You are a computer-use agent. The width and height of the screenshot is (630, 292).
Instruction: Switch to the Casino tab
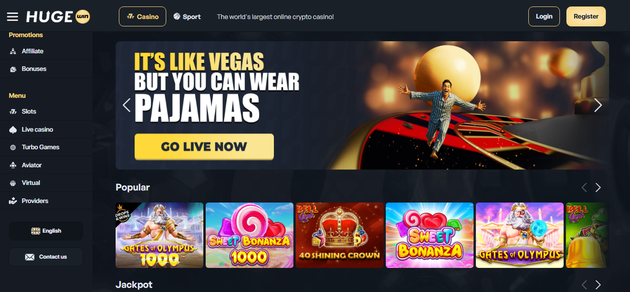click(x=143, y=17)
